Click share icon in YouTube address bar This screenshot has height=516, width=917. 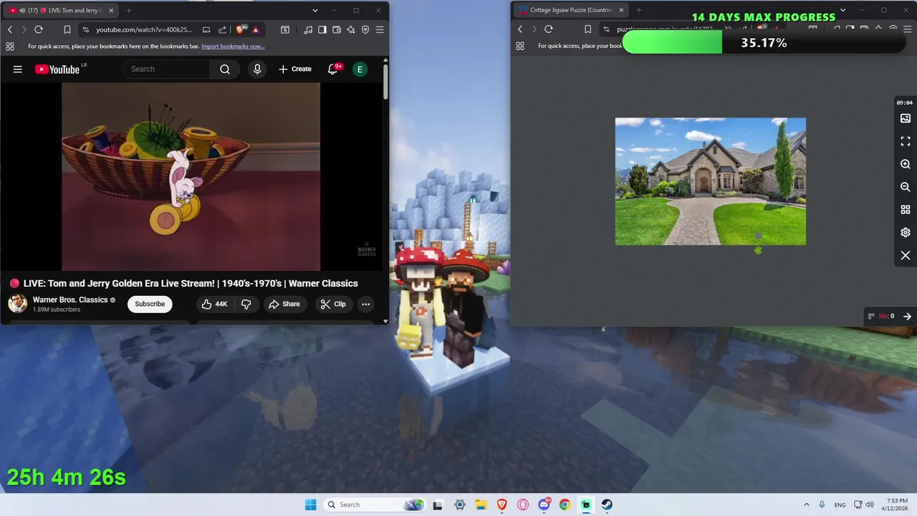[x=222, y=29]
